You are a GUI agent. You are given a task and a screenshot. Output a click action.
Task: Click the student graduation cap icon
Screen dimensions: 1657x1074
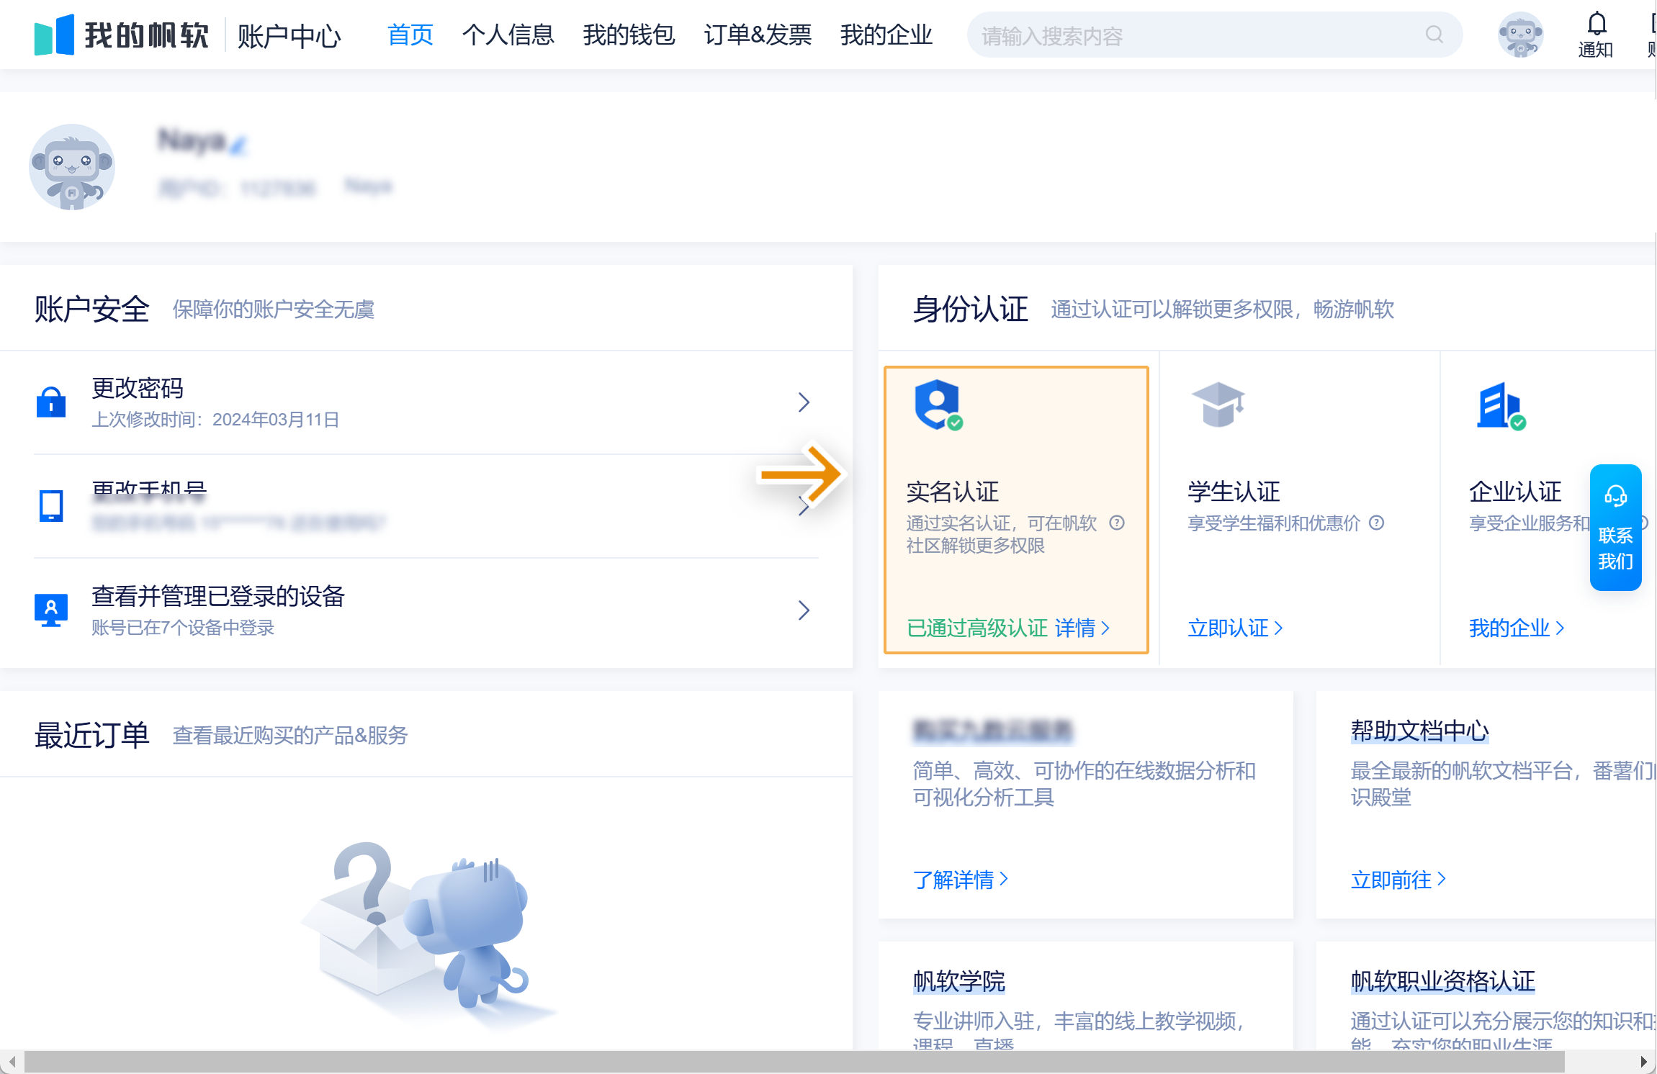(x=1218, y=404)
